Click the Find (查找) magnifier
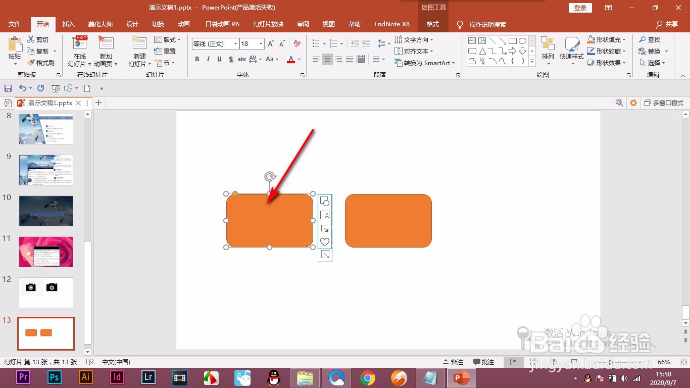The width and height of the screenshot is (690, 388). point(649,39)
